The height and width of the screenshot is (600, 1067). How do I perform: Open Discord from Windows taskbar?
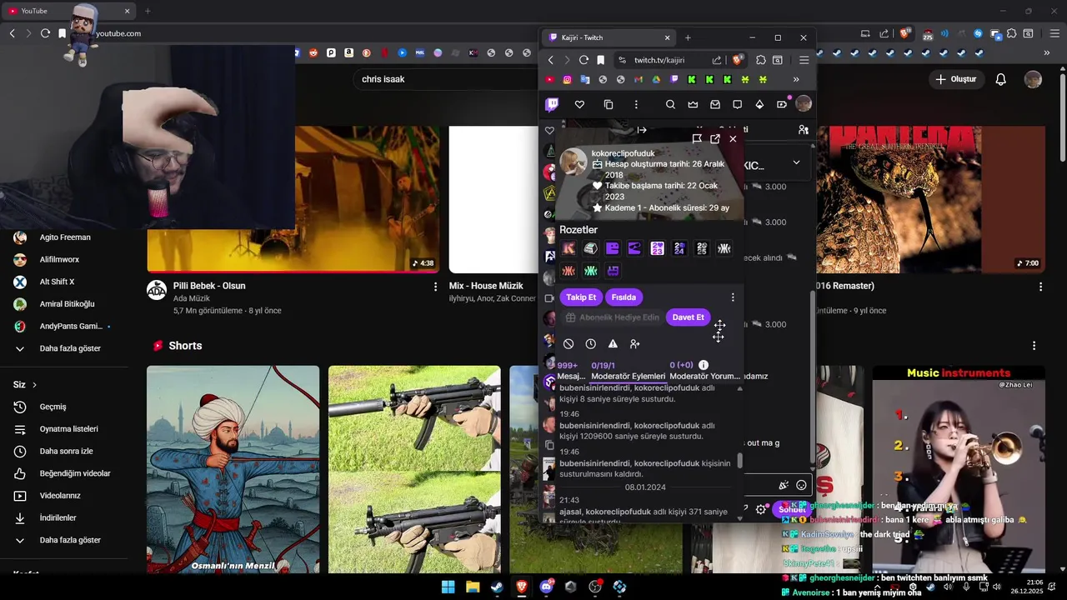pyautogui.click(x=546, y=587)
